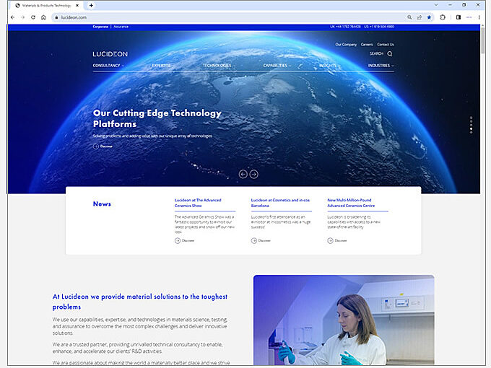Open New Multi-Million-Pound Advanced Ceramics Centre article
This screenshot has height=368, width=491.
pos(351,203)
